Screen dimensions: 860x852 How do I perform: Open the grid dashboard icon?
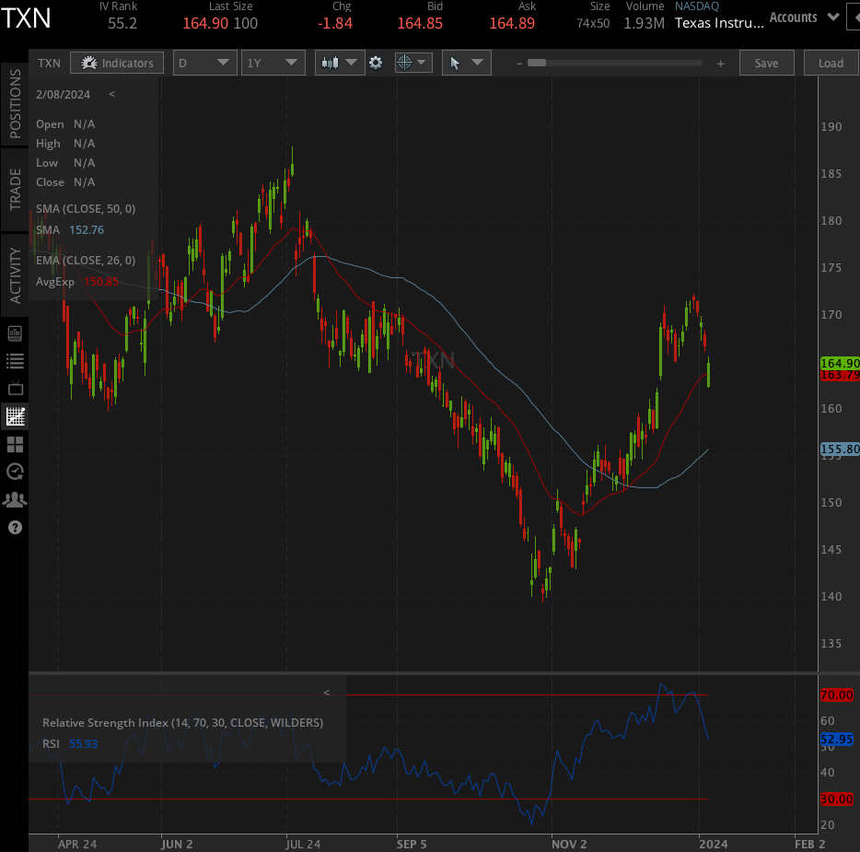pyautogui.click(x=14, y=444)
